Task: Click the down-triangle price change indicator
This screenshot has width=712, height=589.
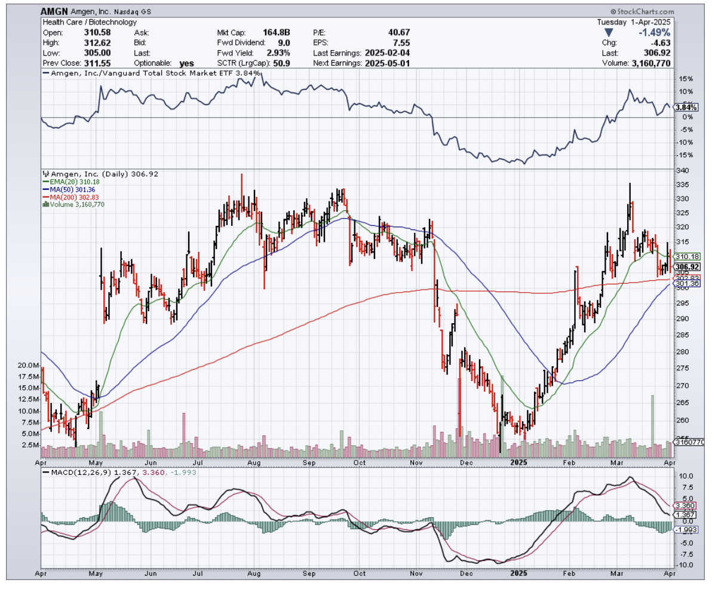Action: click(x=608, y=32)
